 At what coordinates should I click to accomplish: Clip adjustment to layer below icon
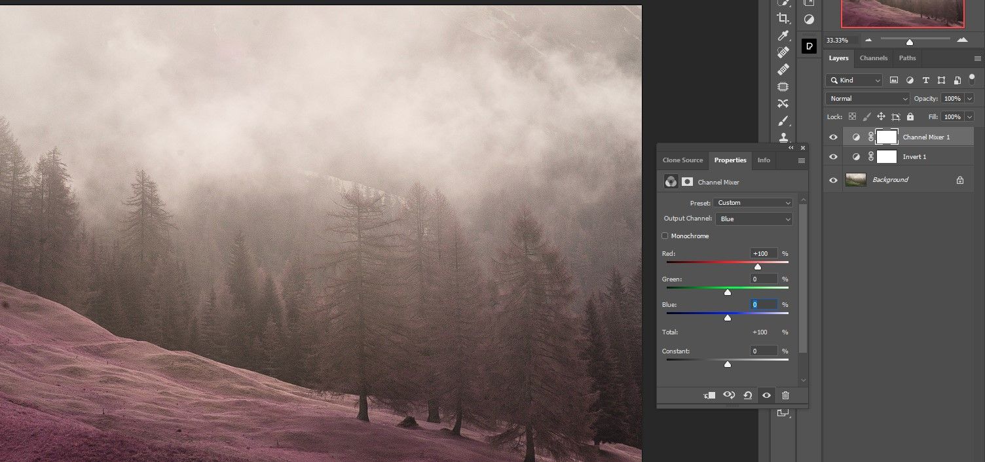coord(709,395)
